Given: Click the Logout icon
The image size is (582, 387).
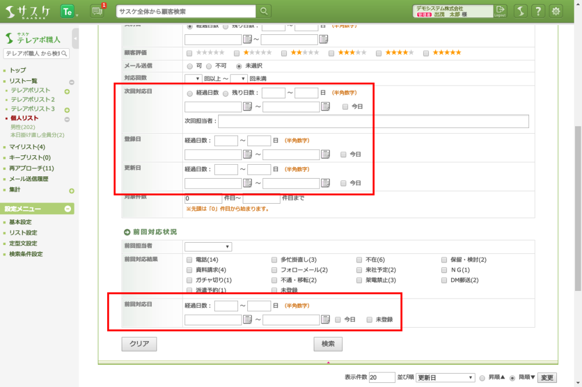Looking at the screenshot, I should pyautogui.click(x=500, y=11).
